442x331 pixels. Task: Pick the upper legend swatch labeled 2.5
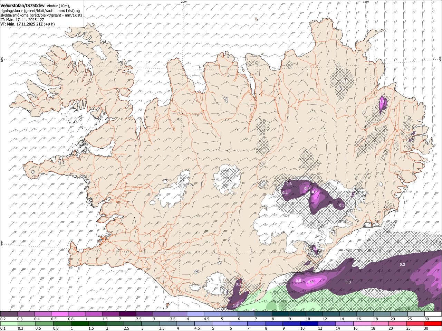point(144,314)
